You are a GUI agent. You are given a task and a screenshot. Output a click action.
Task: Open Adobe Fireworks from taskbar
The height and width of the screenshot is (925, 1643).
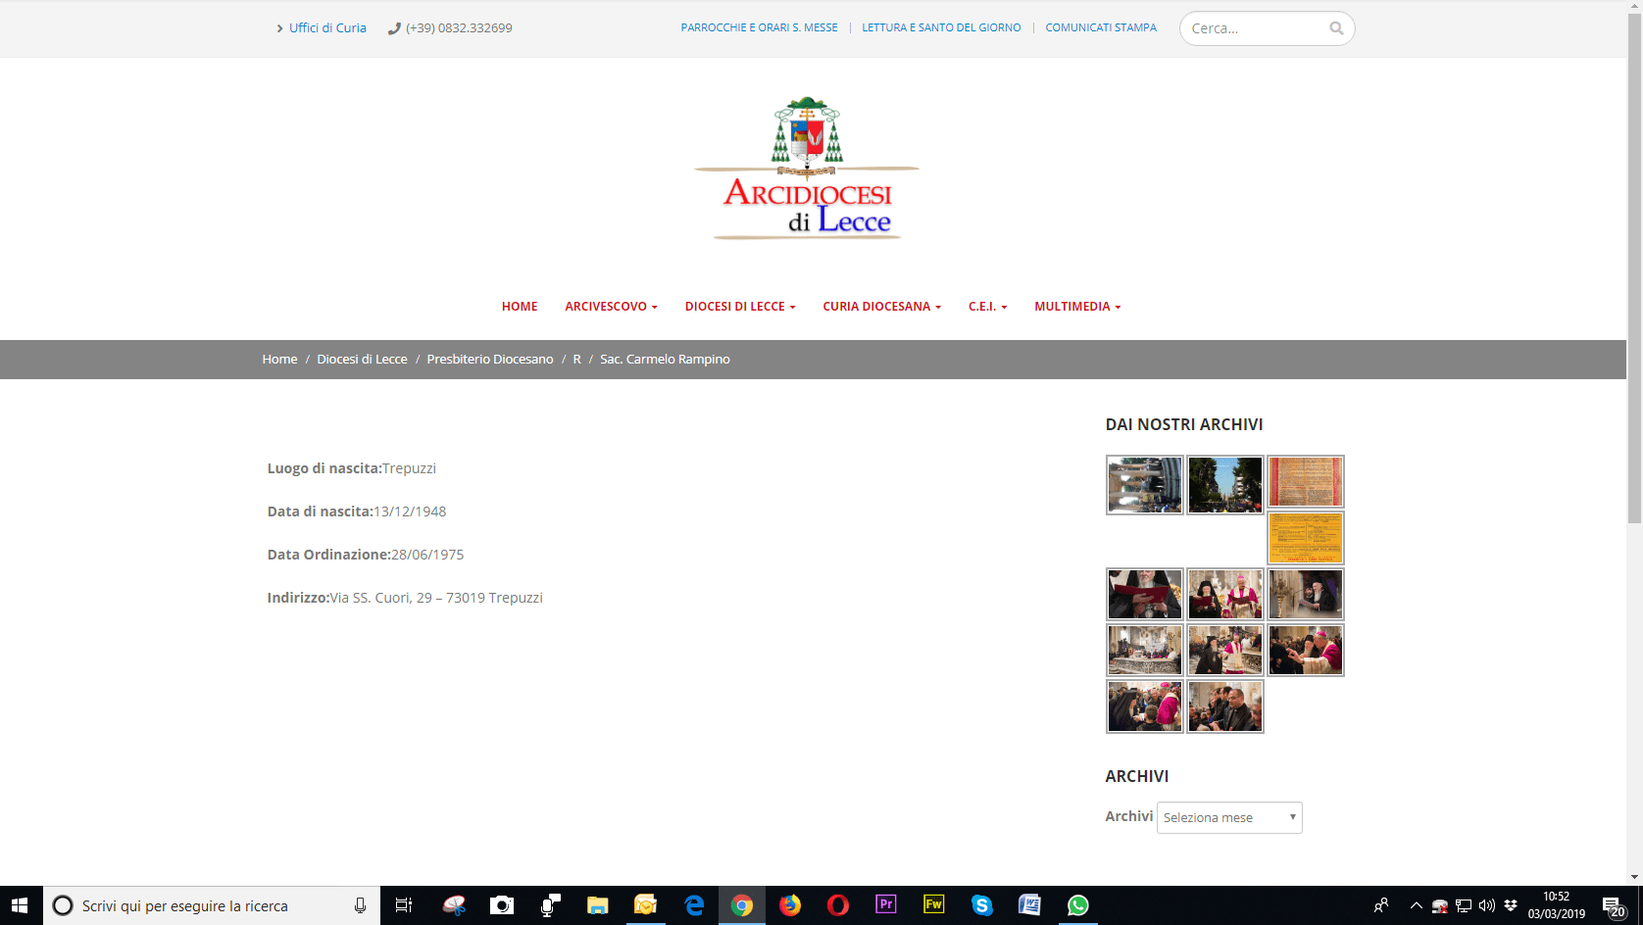coord(934,905)
